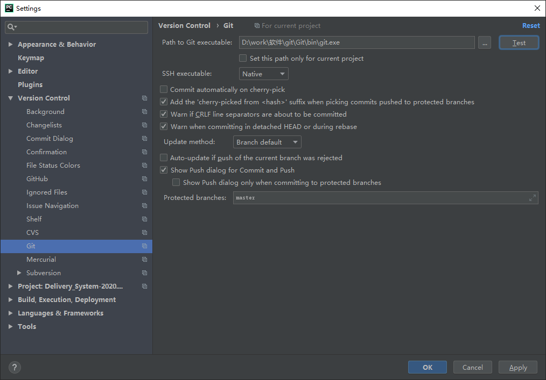Click the For current project indicator icon
The width and height of the screenshot is (546, 380).
257,26
